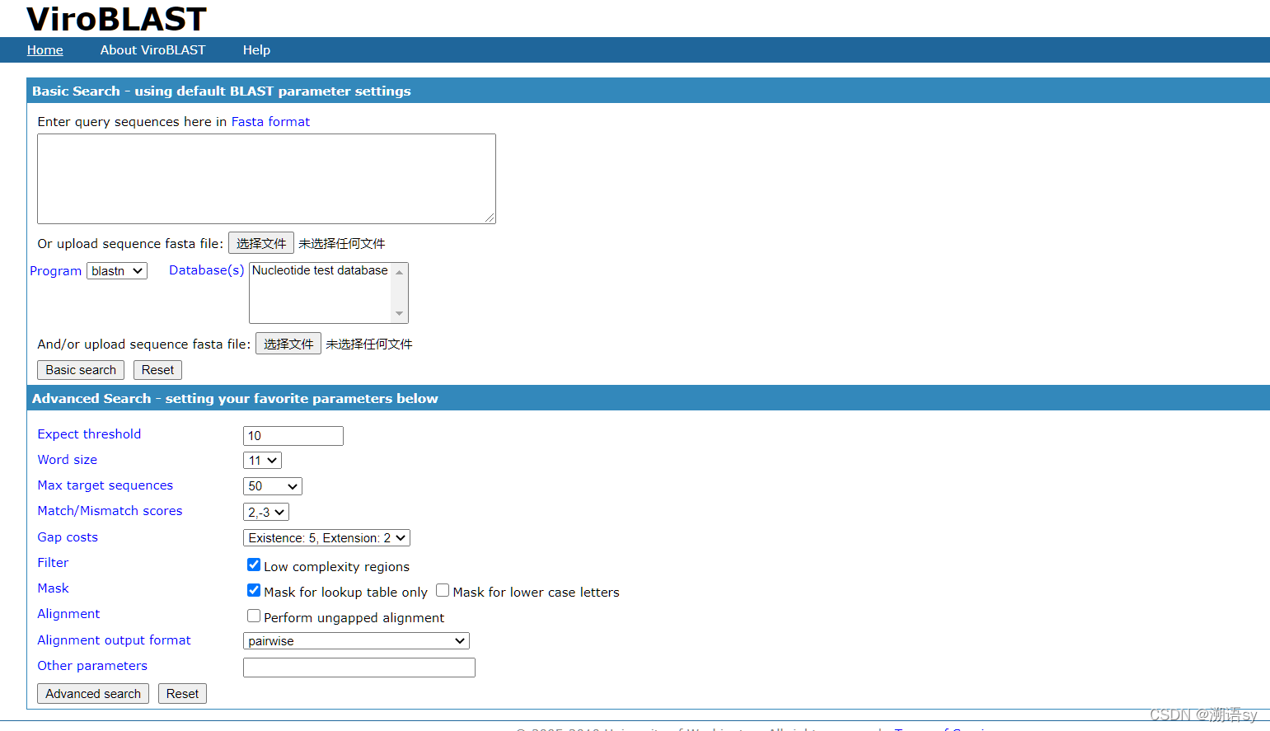Select Nucleotide test database in the list
This screenshot has height=731, width=1270.
(x=320, y=270)
